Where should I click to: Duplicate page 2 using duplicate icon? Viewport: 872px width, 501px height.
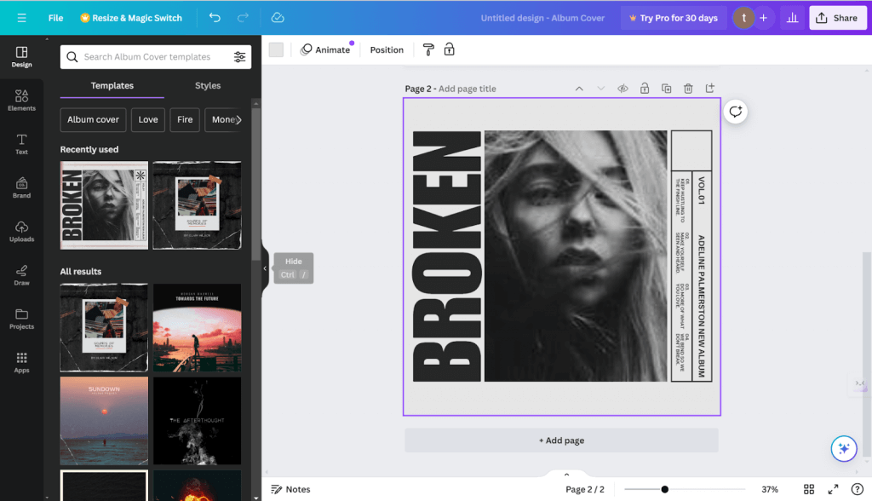click(666, 89)
